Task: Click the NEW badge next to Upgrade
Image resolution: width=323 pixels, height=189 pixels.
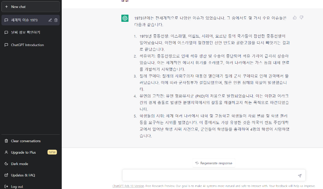Action: pos(52,152)
